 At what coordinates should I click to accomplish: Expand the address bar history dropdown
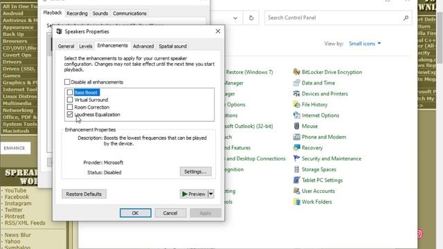coord(235,18)
